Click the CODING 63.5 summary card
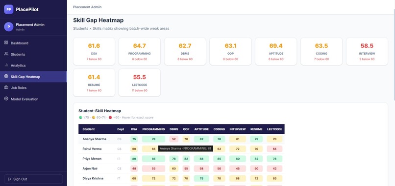 (321, 51)
